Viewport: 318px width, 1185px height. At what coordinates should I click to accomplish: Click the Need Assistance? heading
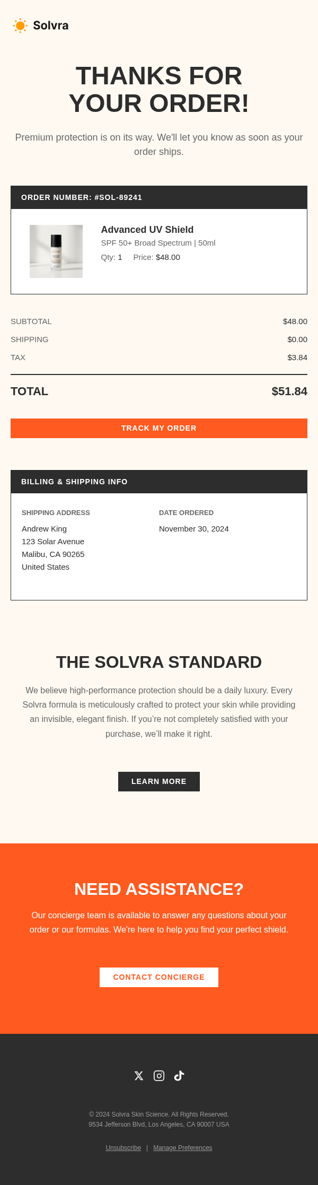159,889
